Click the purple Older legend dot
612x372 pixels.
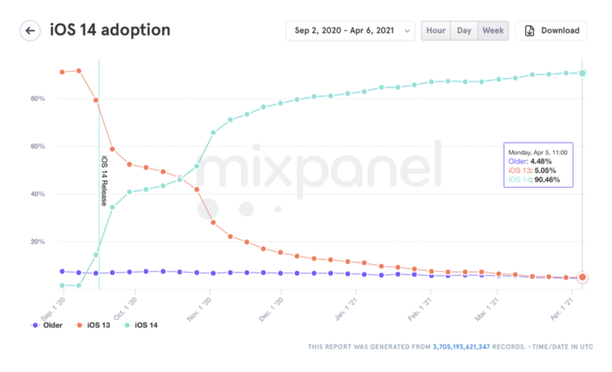[x=35, y=325]
